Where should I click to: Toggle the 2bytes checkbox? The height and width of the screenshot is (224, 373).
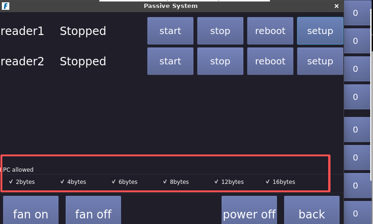click(x=11, y=182)
